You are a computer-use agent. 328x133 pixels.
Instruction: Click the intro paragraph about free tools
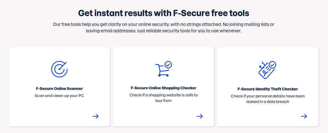point(164,27)
